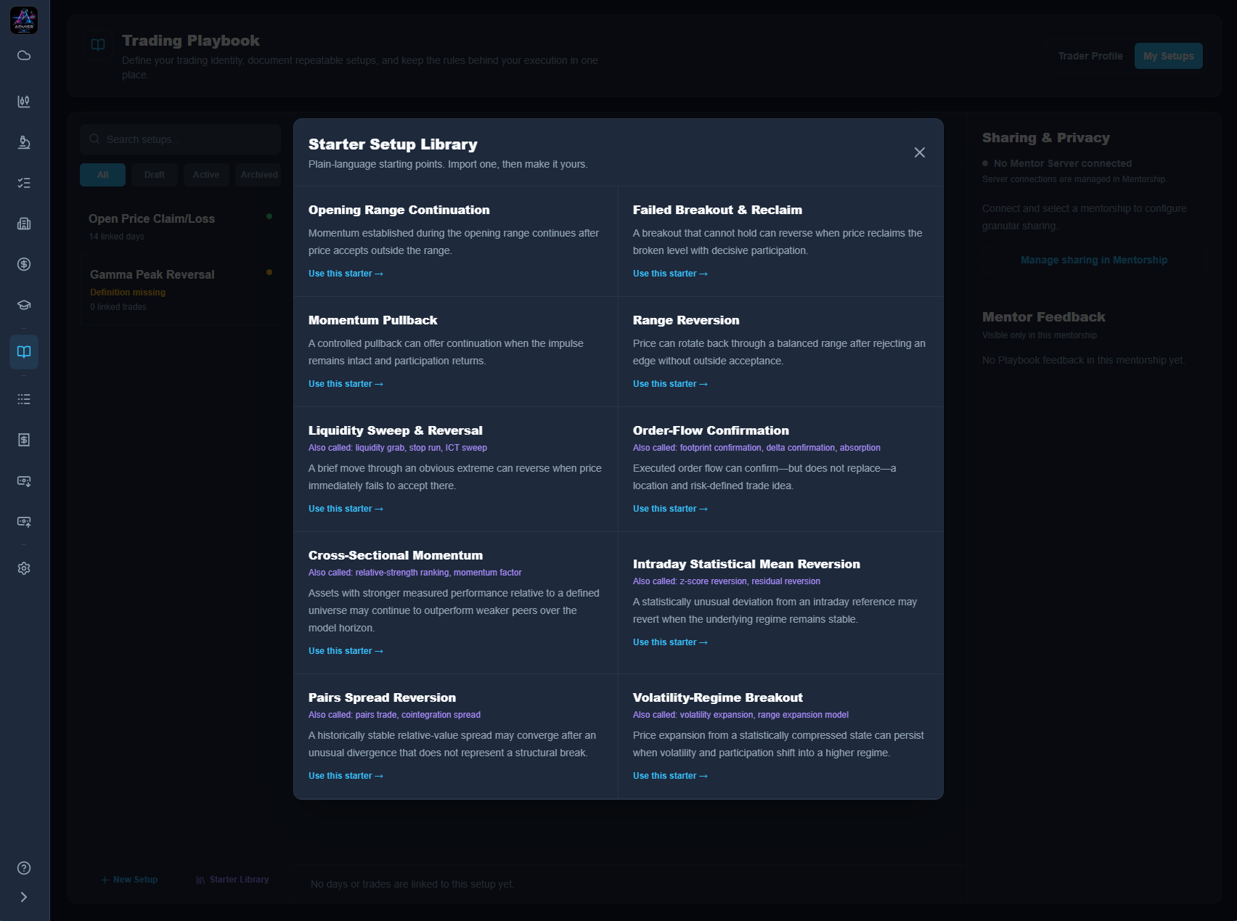Screen dimensions: 1237x921
Task: Open the graduation cap sidebar icon
Action: tap(24, 305)
